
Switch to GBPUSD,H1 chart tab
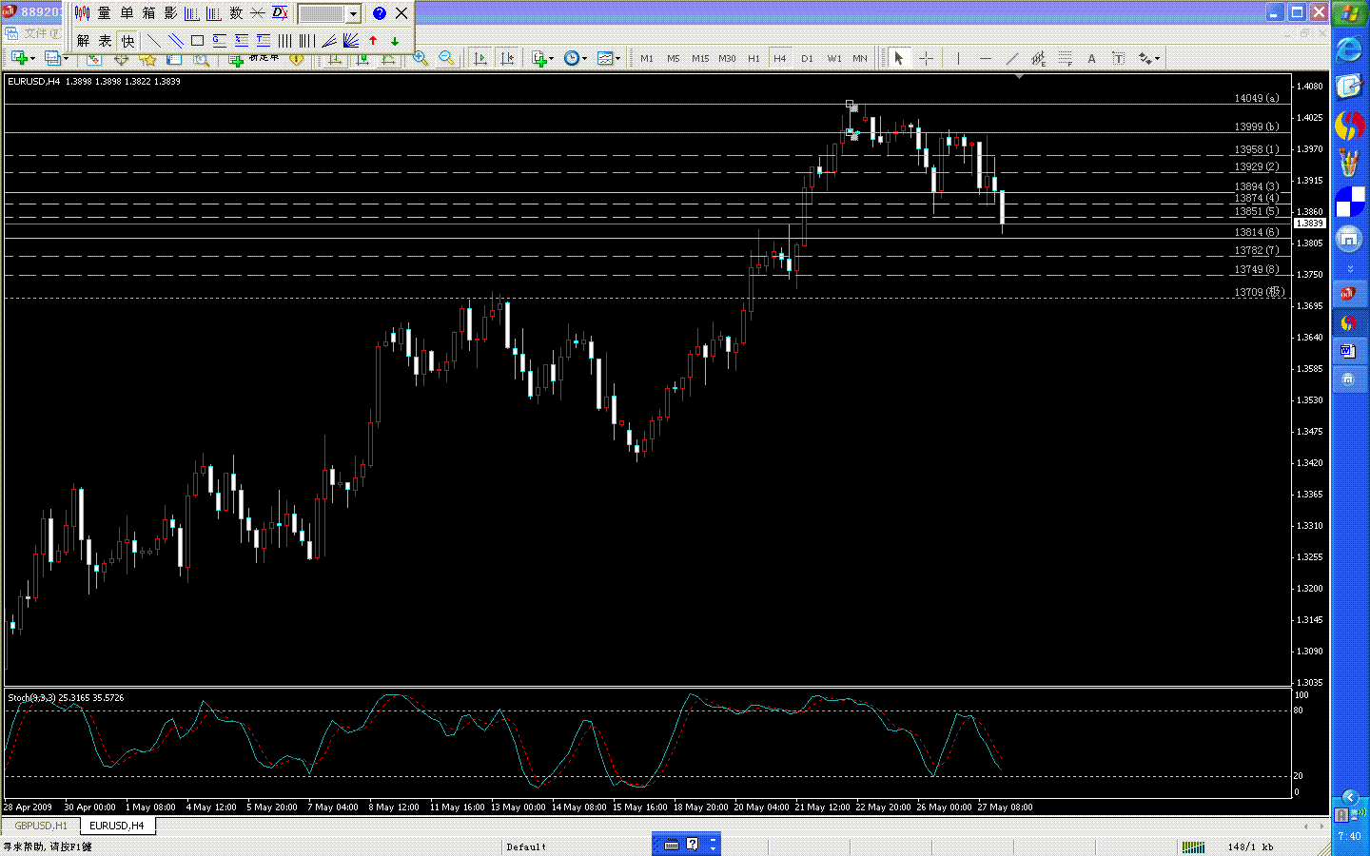click(41, 826)
